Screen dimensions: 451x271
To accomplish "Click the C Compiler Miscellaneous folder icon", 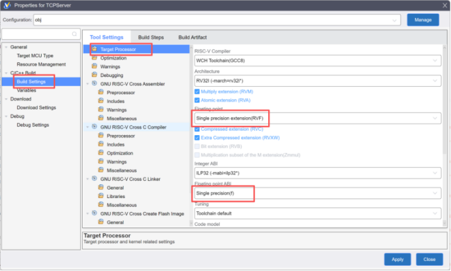I will pos(101,170).
